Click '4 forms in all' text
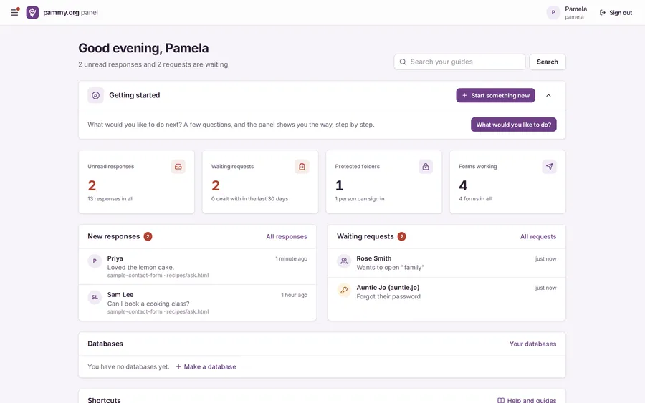 point(475,199)
